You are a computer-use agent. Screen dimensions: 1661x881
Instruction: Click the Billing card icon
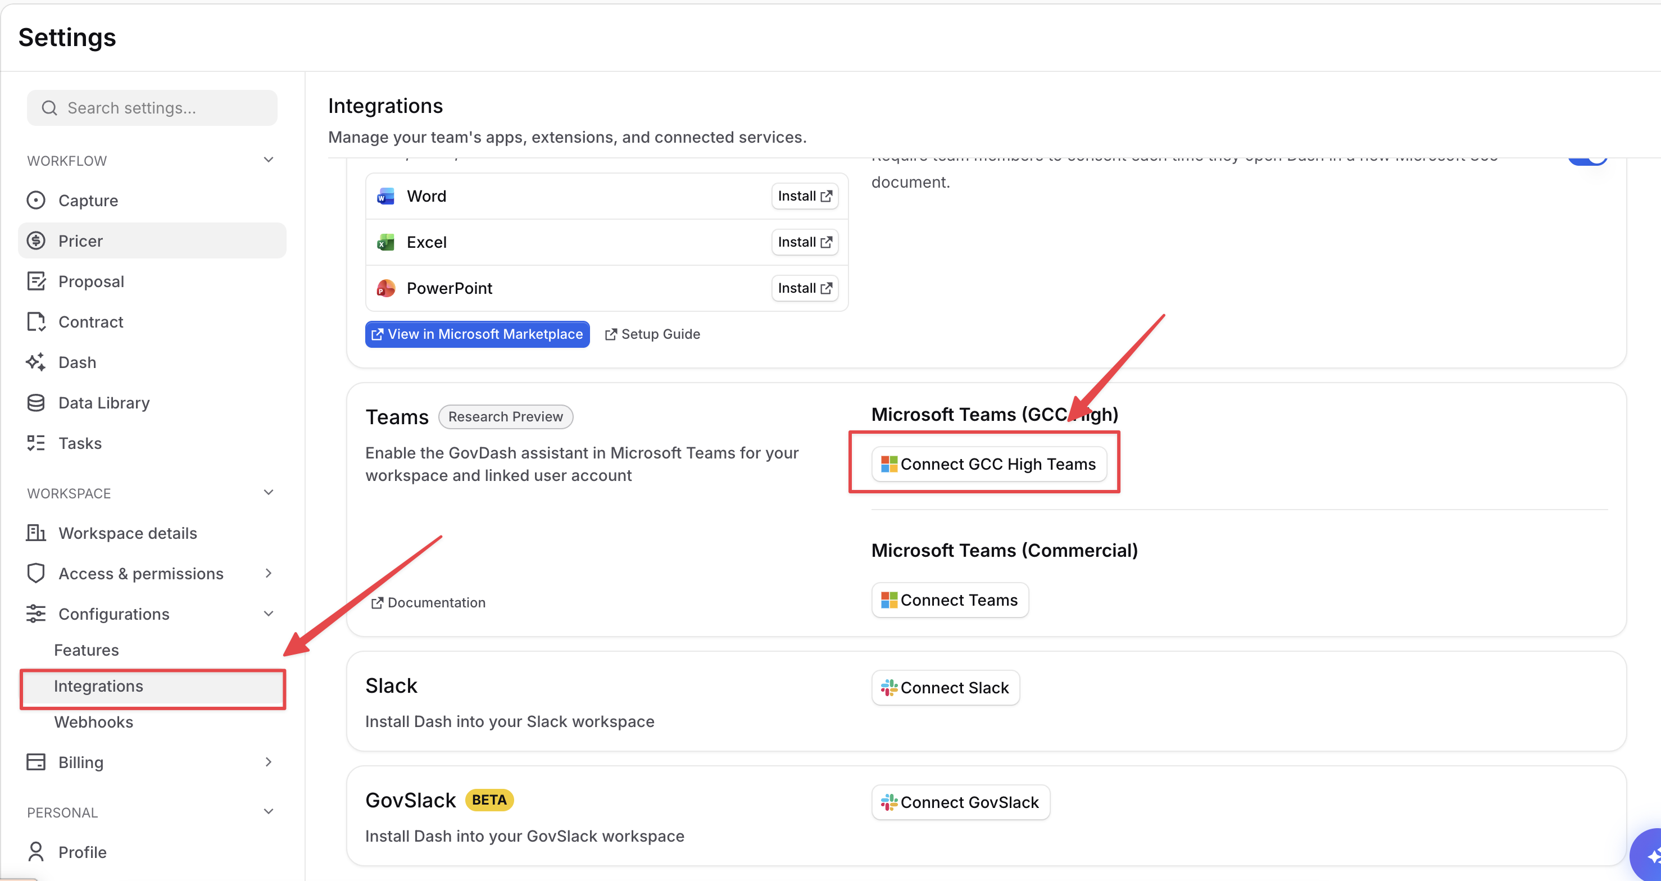(x=36, y=762)
